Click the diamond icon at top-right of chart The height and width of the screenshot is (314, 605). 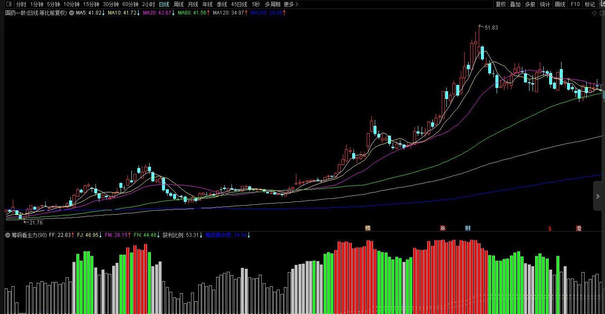point(595,13)
